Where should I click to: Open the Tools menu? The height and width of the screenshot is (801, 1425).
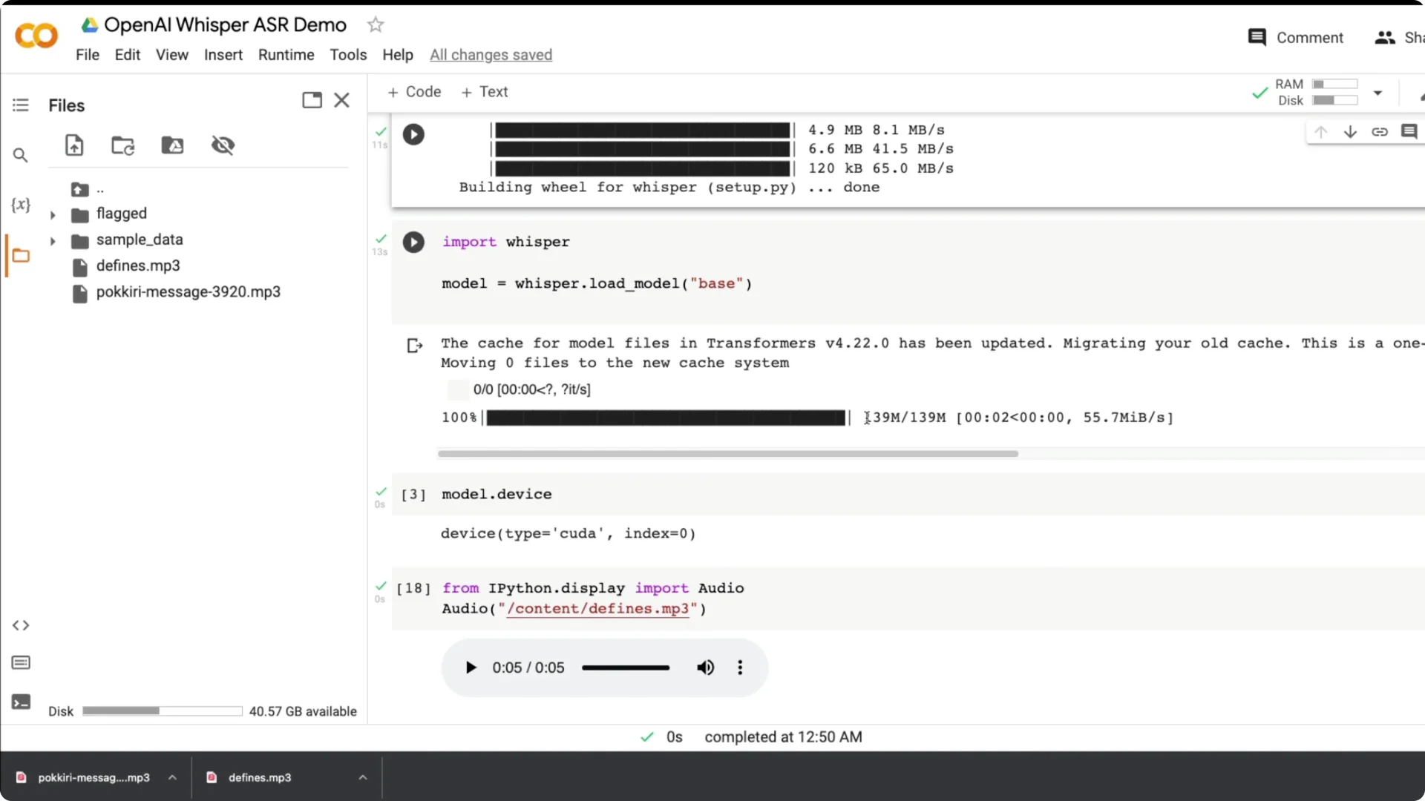pos(347,54)
